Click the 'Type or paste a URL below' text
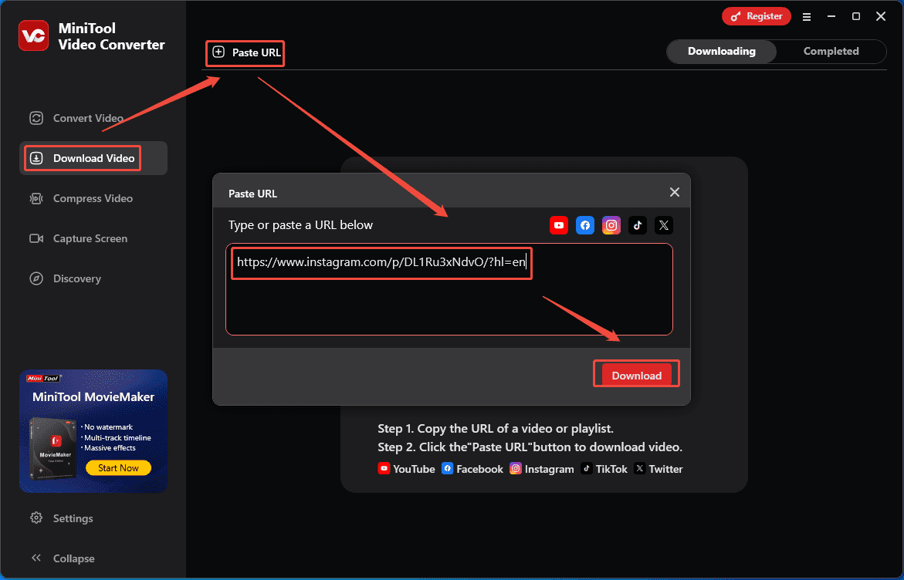 (300, 225)
